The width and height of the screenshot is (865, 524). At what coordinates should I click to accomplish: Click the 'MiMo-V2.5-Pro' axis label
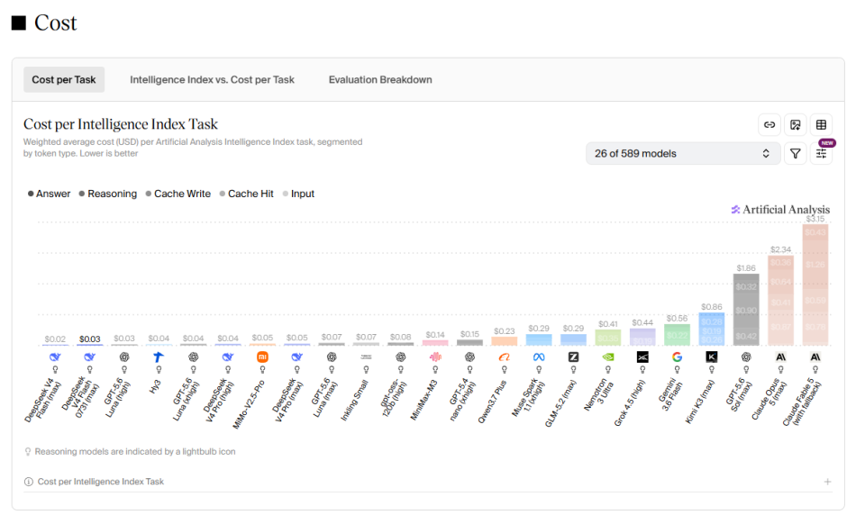coord(249,404)
